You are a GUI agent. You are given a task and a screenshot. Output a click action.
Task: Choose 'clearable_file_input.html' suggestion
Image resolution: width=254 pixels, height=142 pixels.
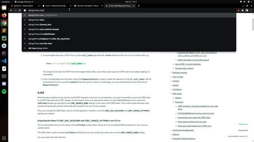pos(129,39)
